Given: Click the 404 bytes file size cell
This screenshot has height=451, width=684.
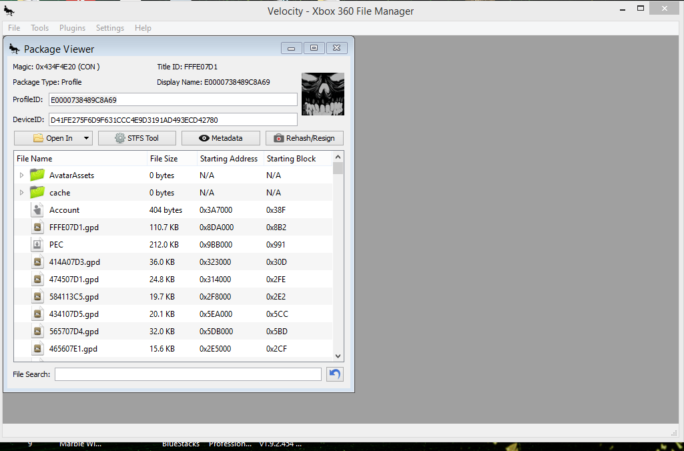Looking at the screenshot, I should (x=165, y=210).
